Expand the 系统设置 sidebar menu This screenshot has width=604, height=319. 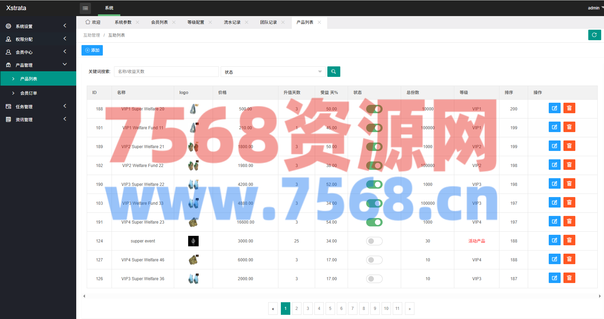point(38,26)
